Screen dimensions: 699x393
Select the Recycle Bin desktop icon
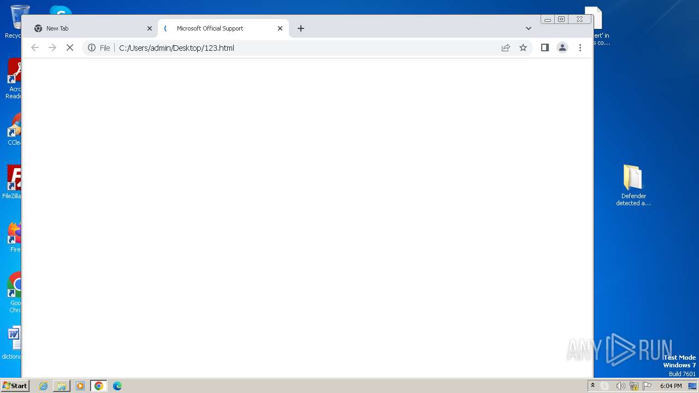click(14, 22)
